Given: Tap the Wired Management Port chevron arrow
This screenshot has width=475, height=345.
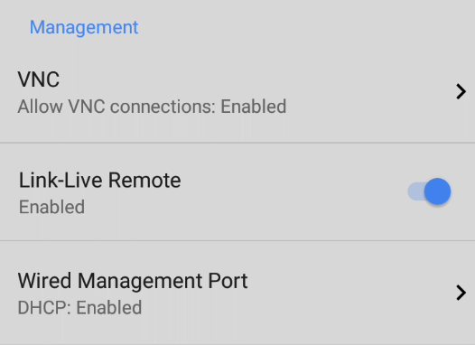Looking at the screenshot, I should pyautogui.click(x=461, y=293).
